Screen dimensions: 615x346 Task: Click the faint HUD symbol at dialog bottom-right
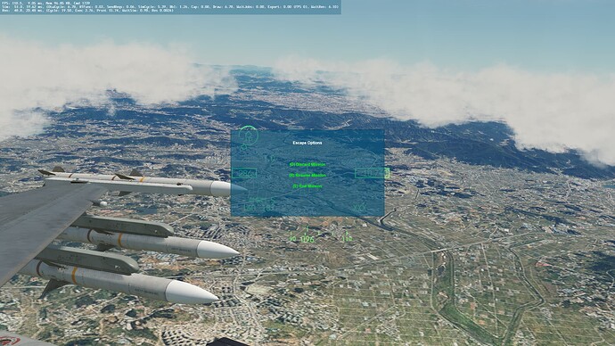pyautogui.click(x=359, y=208)
